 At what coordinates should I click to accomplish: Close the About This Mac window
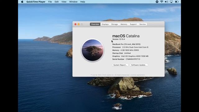point(75,24)
